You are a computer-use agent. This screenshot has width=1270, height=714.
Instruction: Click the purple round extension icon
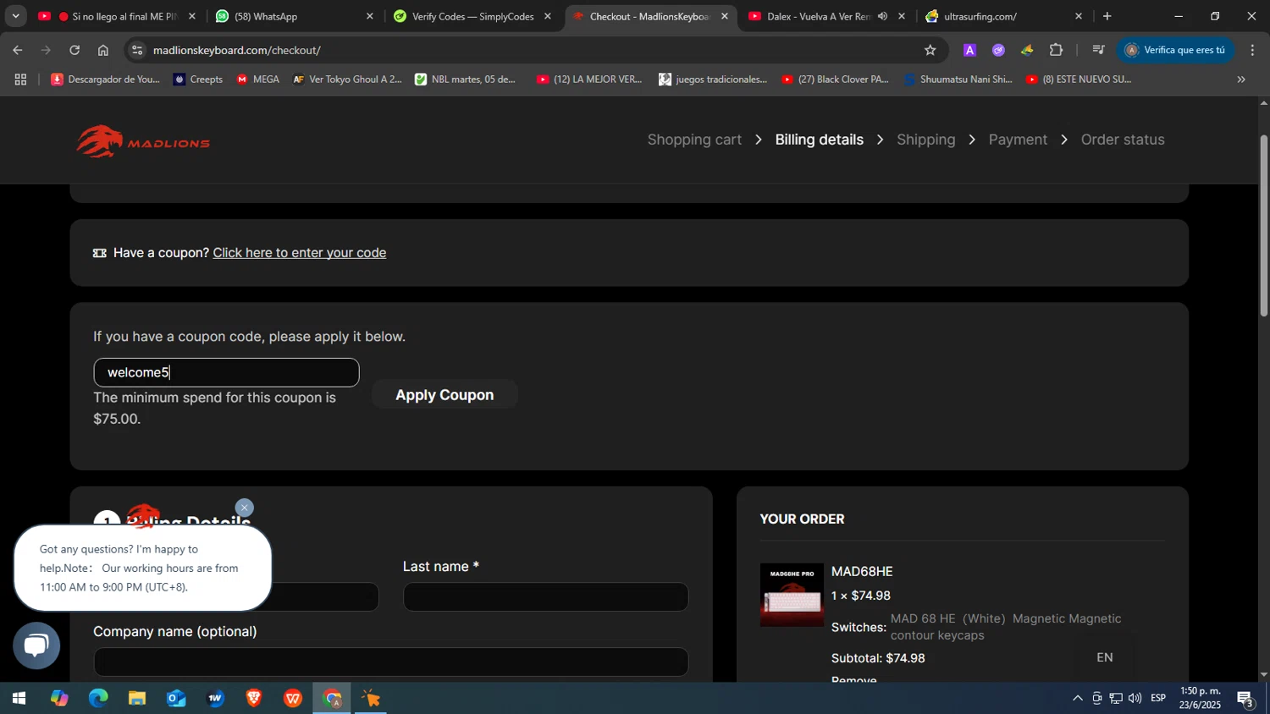point(999,50)
